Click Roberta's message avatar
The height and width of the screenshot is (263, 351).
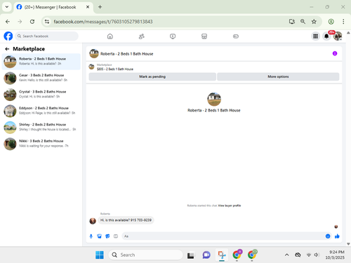(x=93, y=221)
